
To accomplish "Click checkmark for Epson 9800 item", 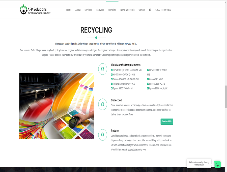I will pyautogui.click(x=148, y=88).
